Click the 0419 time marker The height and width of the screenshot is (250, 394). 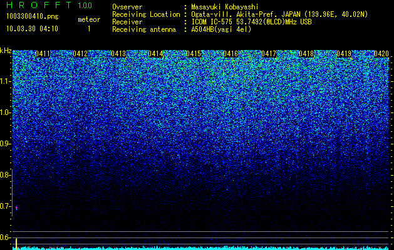344,54
